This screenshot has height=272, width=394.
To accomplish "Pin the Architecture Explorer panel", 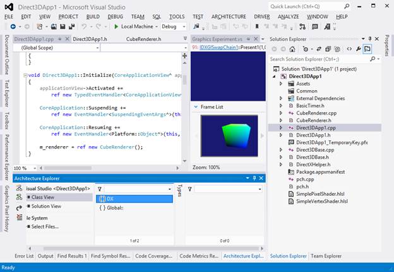I will [x=254, y=178].
